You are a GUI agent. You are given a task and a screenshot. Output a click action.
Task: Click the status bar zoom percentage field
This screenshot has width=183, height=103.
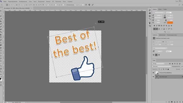[5, 102]
